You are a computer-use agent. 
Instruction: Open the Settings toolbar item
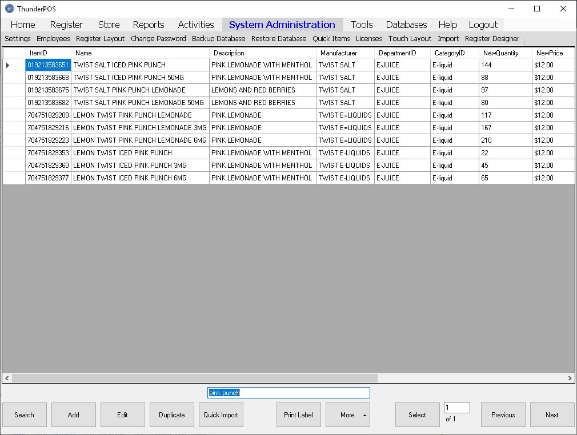click(x=17, y=38)
